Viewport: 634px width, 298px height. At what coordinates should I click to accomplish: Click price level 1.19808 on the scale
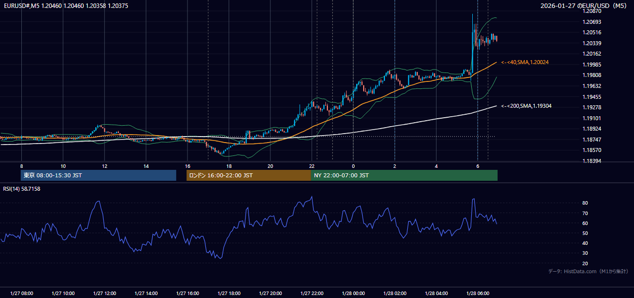592,75
